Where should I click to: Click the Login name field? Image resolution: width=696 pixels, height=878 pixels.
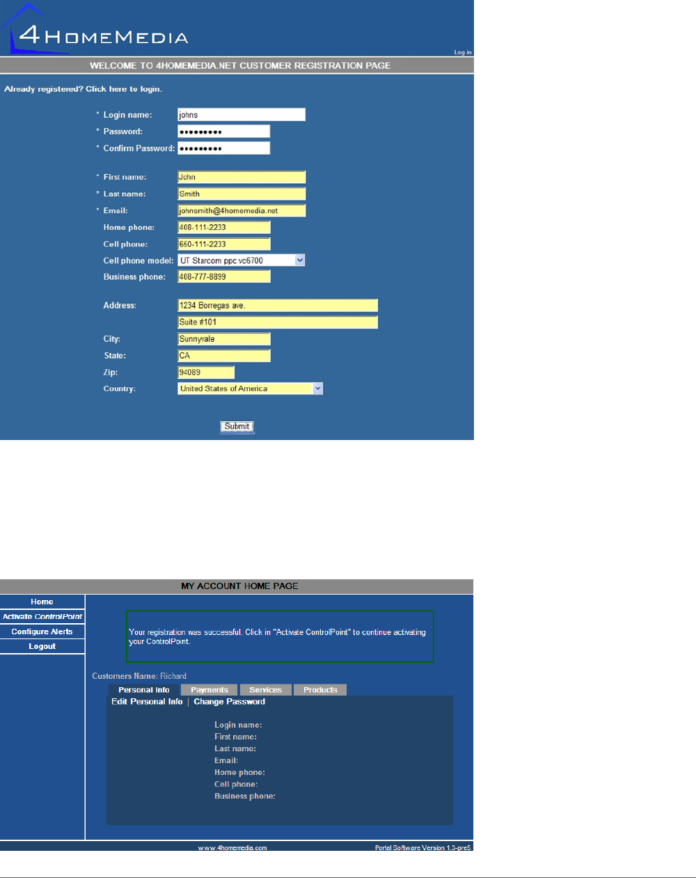(242, 115)
